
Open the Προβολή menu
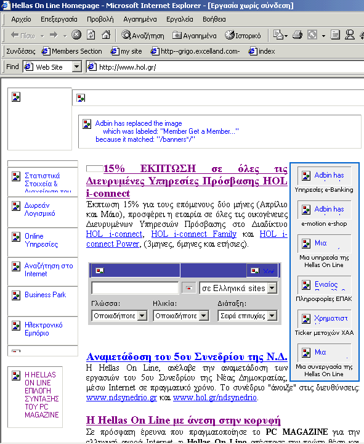[x=100, y=19]
